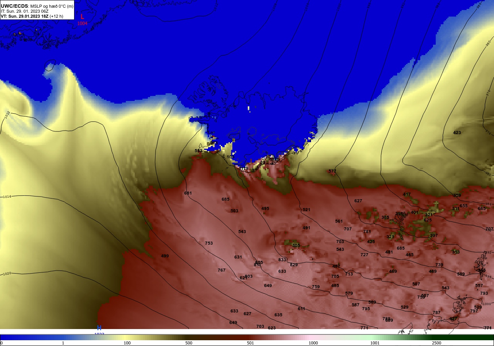Click the 587 height value
Image resolution: width=494 pixels, height=346 pixels.
tap(355, 305)
